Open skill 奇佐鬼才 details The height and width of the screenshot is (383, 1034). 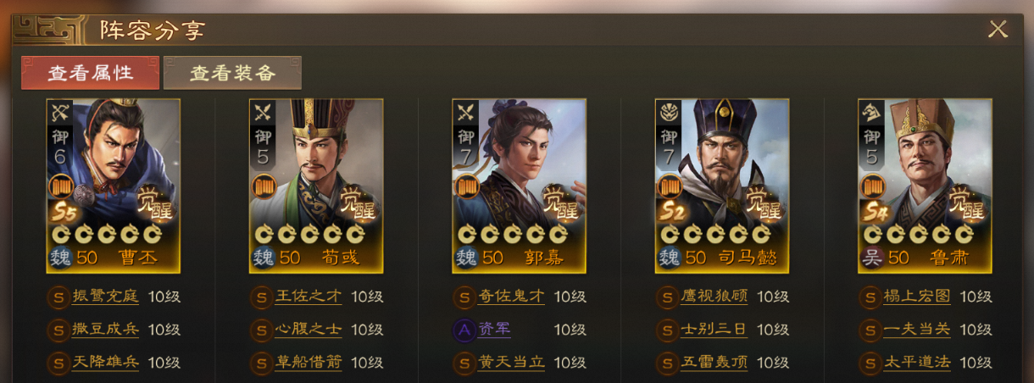tap(512, 297)
